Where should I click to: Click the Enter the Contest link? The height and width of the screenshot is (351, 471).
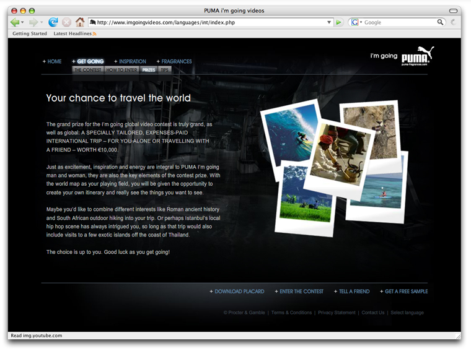click(301, 292)
